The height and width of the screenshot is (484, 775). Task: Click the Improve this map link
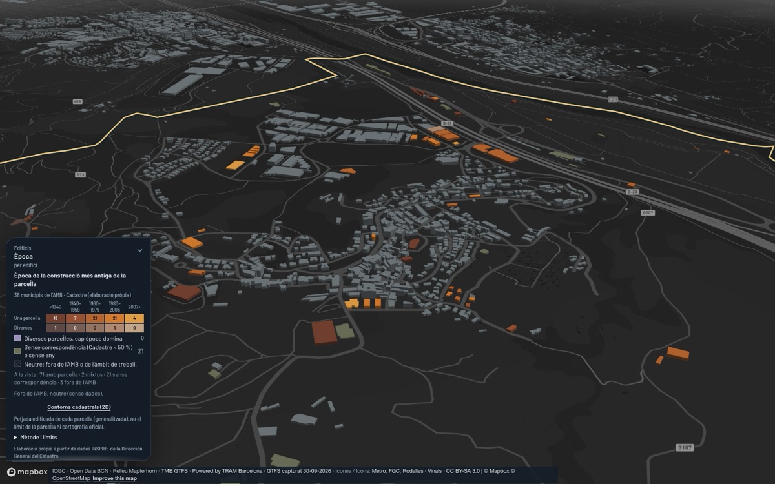tap(116, 478)
